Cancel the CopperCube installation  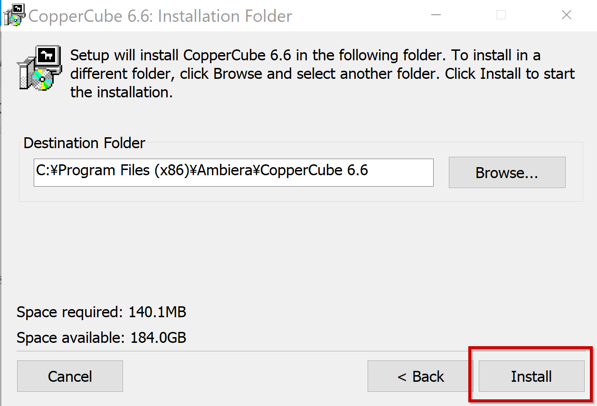pyautogui.click(x=70, y=377)
